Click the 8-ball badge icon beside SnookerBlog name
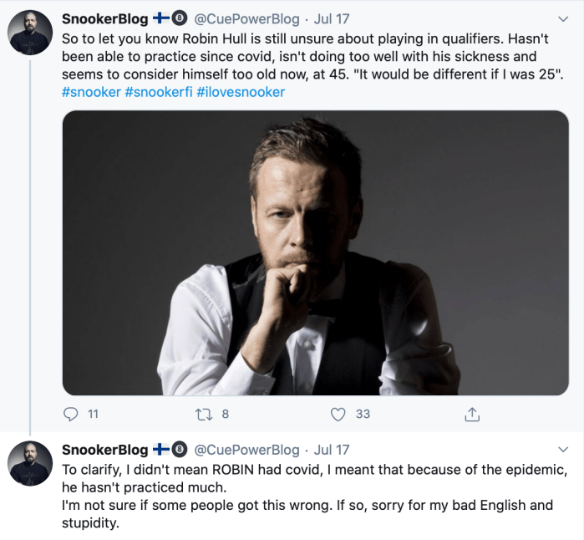Image resolution: width=584 pixels, height=540 pixels. (179, 18)
